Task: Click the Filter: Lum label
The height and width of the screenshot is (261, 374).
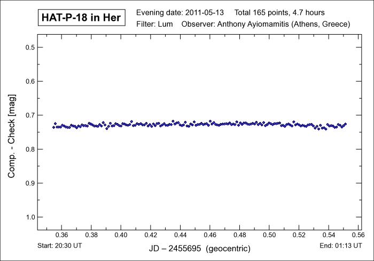Action: point(154,25)
